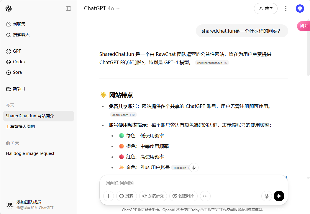Viewport: 310px width, 214px height.
Task: Open 搜索聊天 to search chats
Action: click(x=21, y=35)
